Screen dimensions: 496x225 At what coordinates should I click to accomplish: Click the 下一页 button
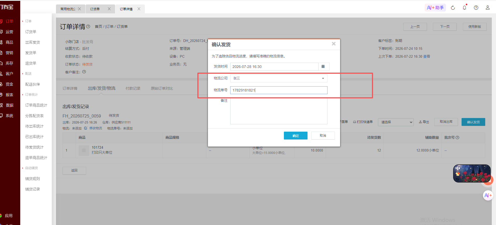445,27
